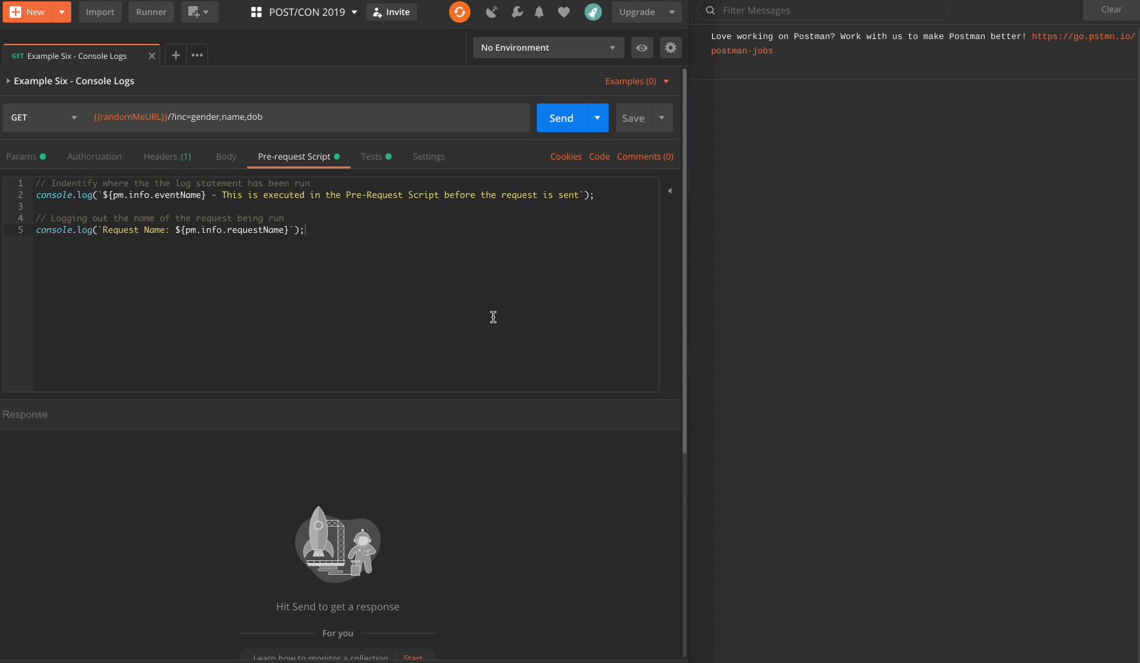Click the Import button
The image size is (1140, 663).
click(x=100, y=12)
